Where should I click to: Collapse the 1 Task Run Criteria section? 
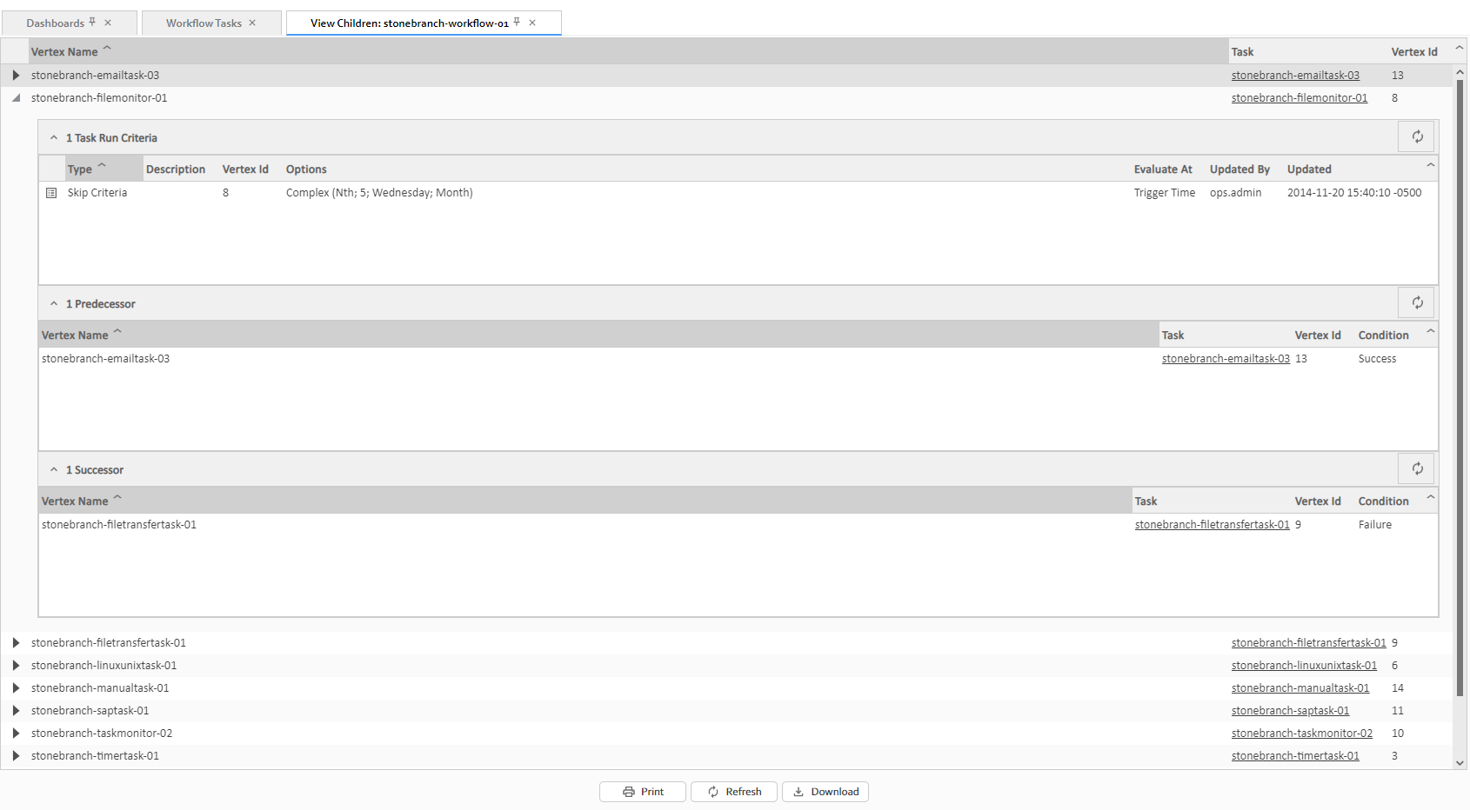tap(54, 137)
